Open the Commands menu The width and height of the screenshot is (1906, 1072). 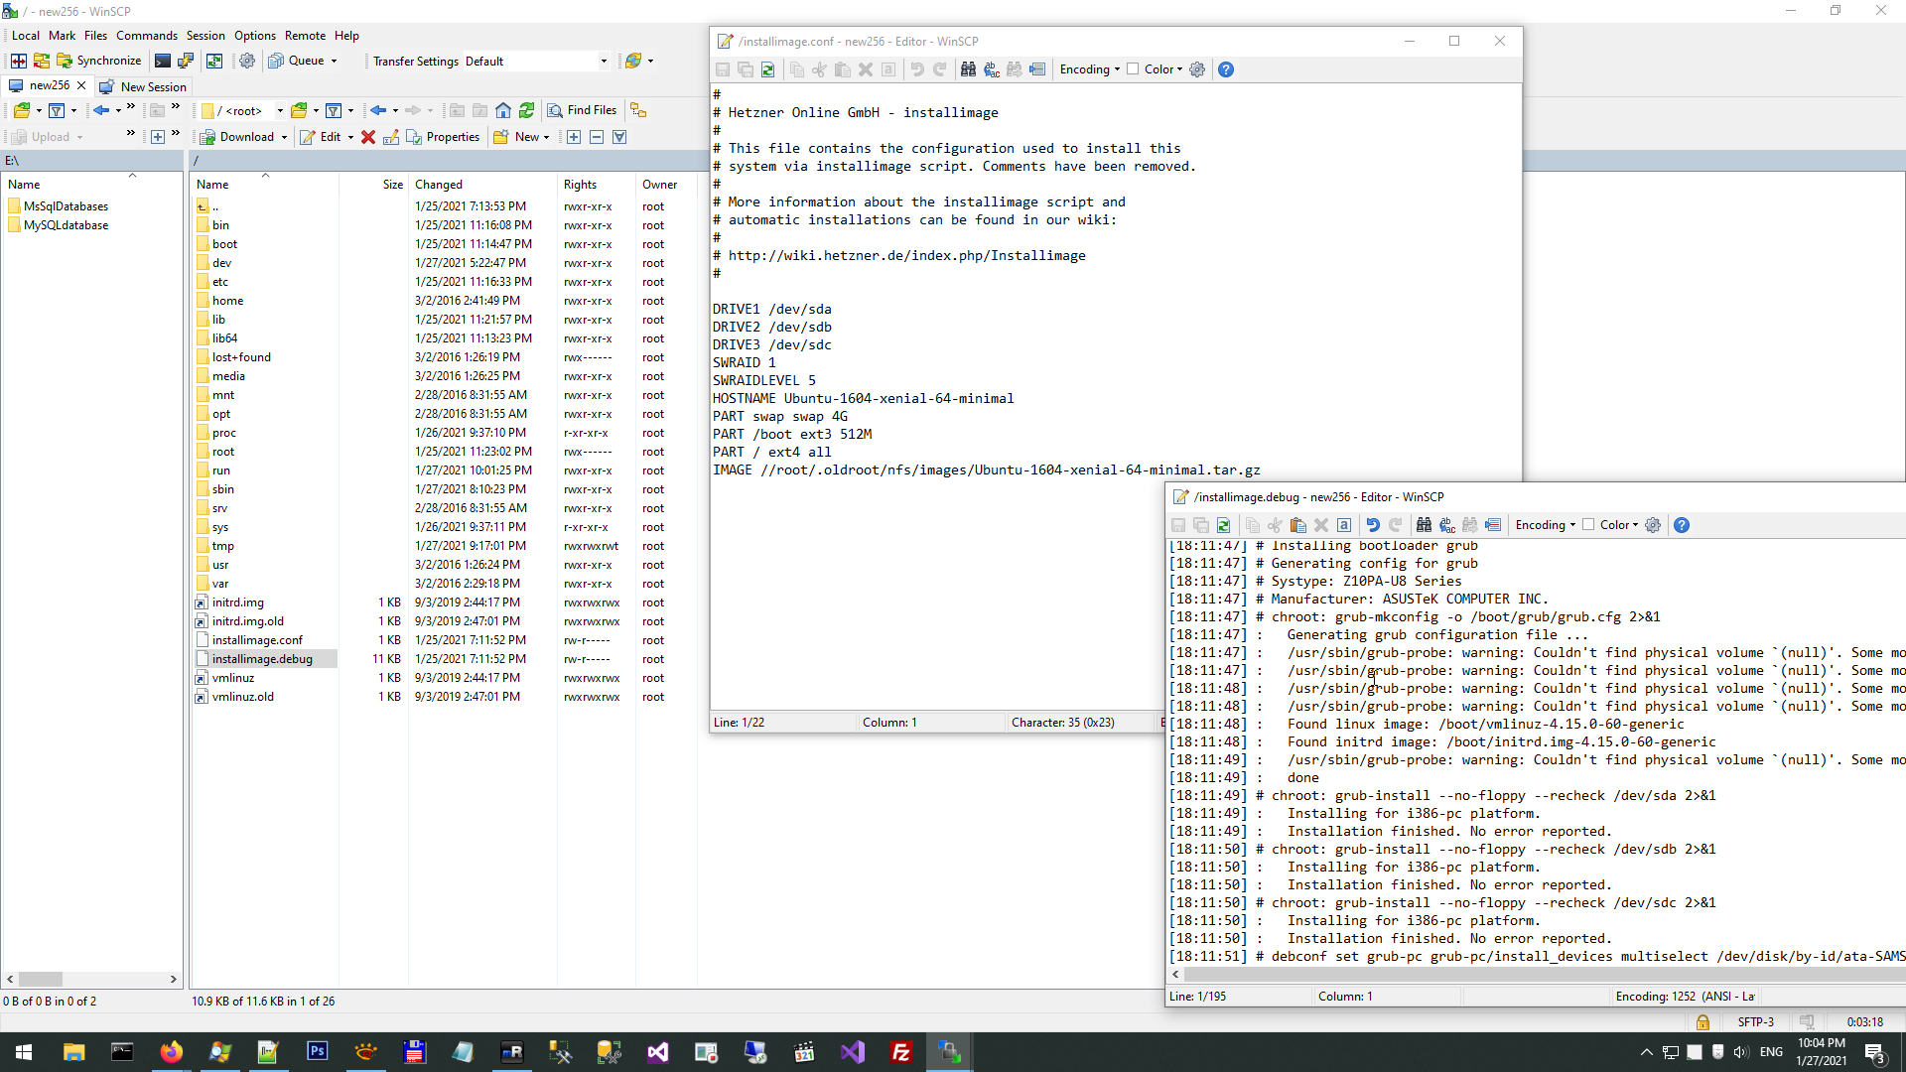click(x=146, y=36)
